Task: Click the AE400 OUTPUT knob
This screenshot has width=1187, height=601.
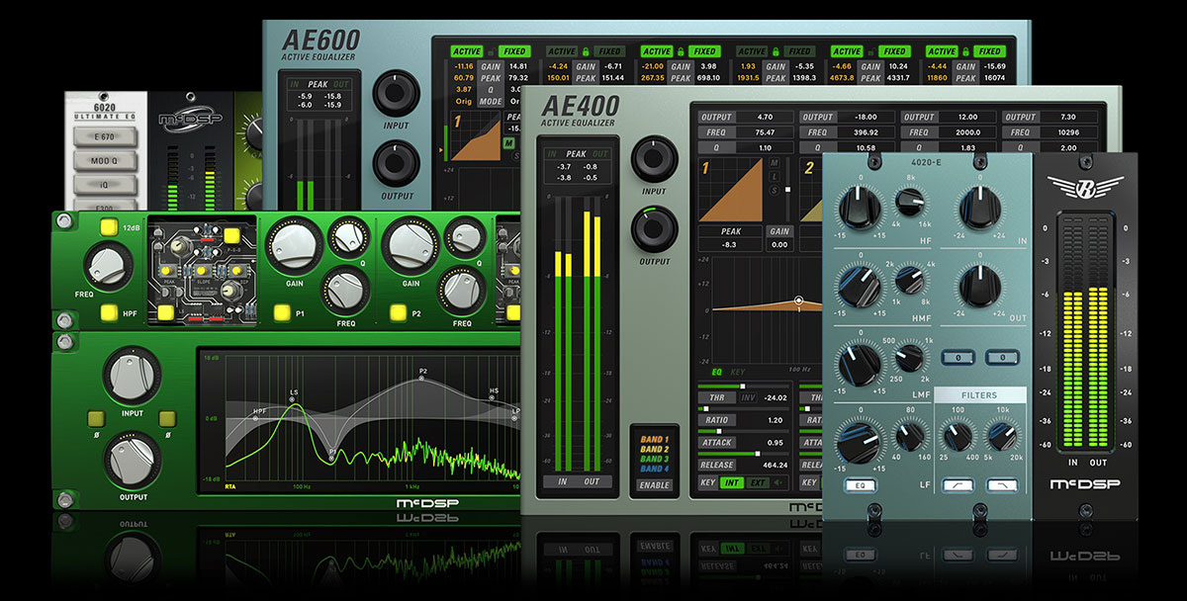Action: [x=654, y=229]
